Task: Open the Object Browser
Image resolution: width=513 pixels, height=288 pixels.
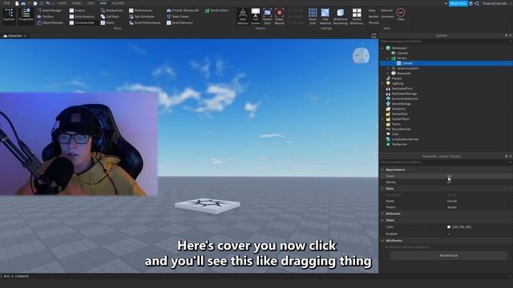Action: point(50,23)
